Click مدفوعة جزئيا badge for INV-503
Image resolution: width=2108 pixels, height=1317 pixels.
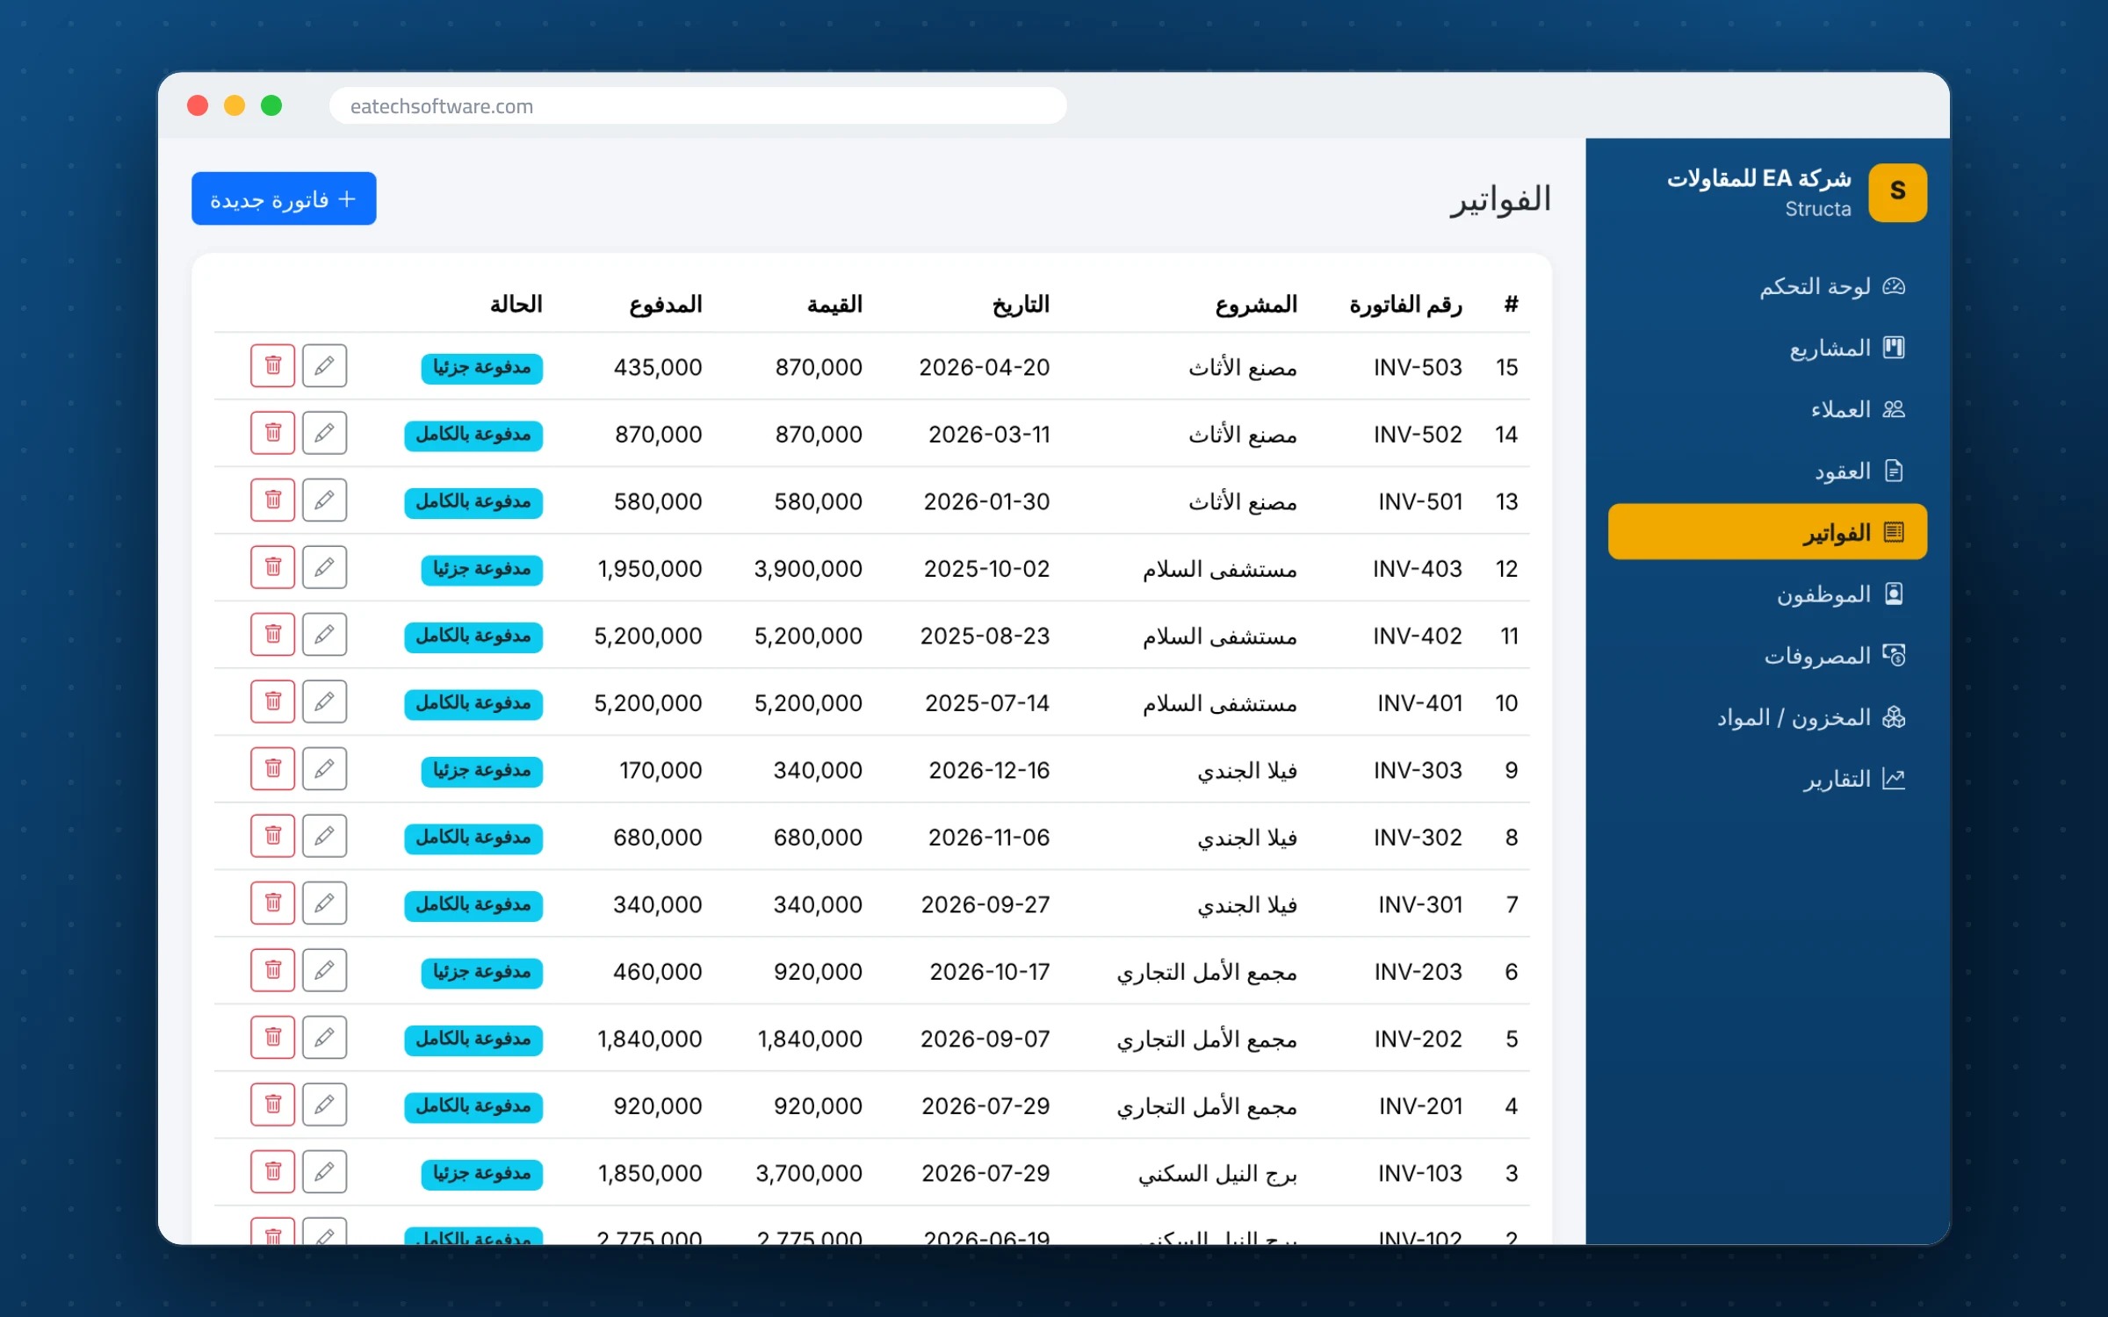(481, 368)
